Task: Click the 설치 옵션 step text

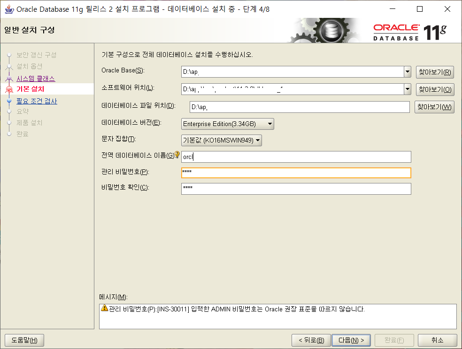Action: click(x=30, y=66)
